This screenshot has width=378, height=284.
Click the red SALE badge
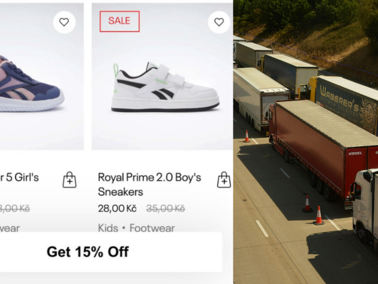click(119, 21)
